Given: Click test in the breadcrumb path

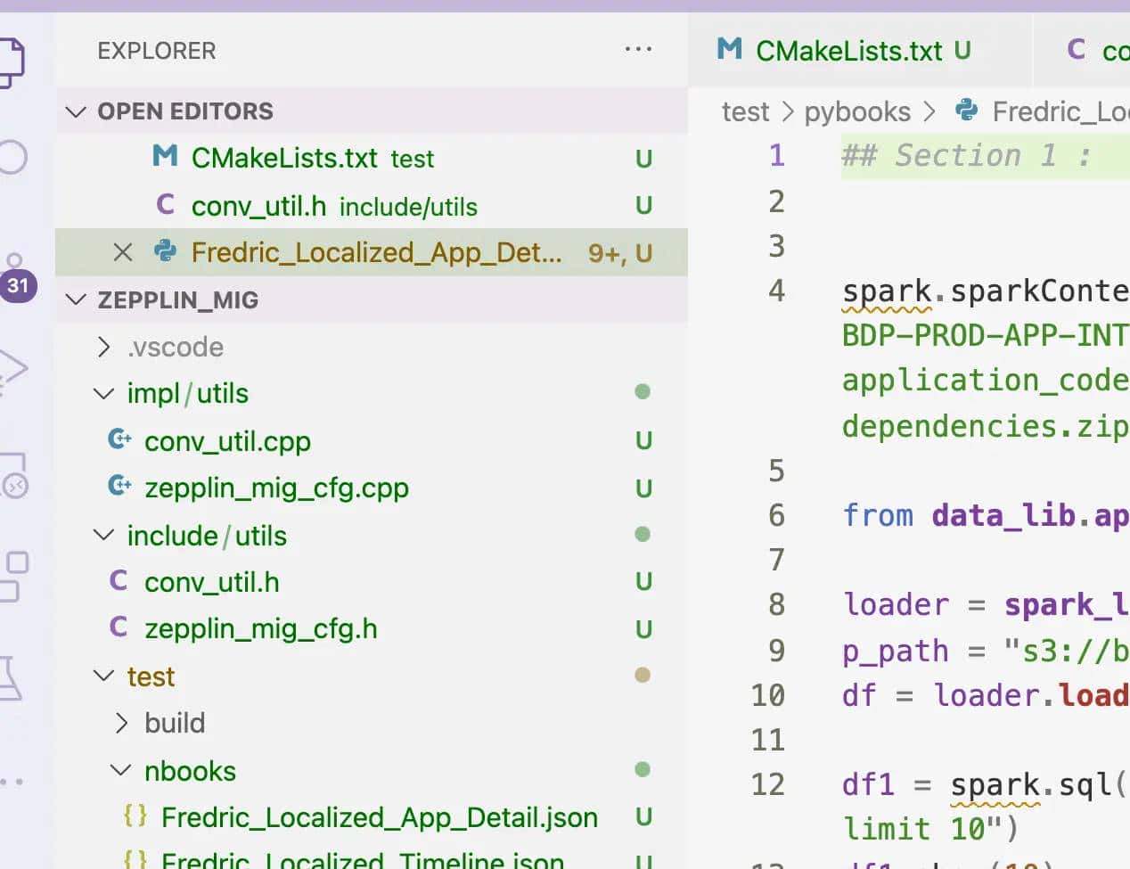Looking at the screenshot, I should (745, 111).
